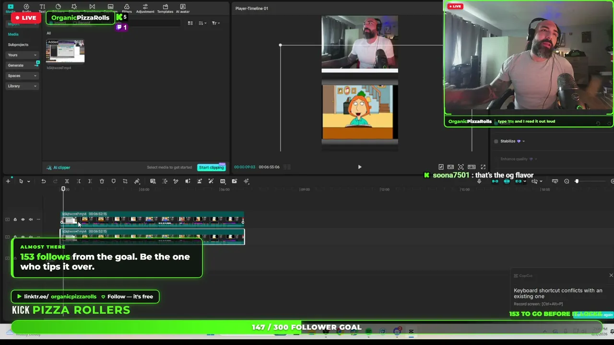Viewport: 614px width, 345px height.
Task: Open the Templates panel
Action: 165,9
